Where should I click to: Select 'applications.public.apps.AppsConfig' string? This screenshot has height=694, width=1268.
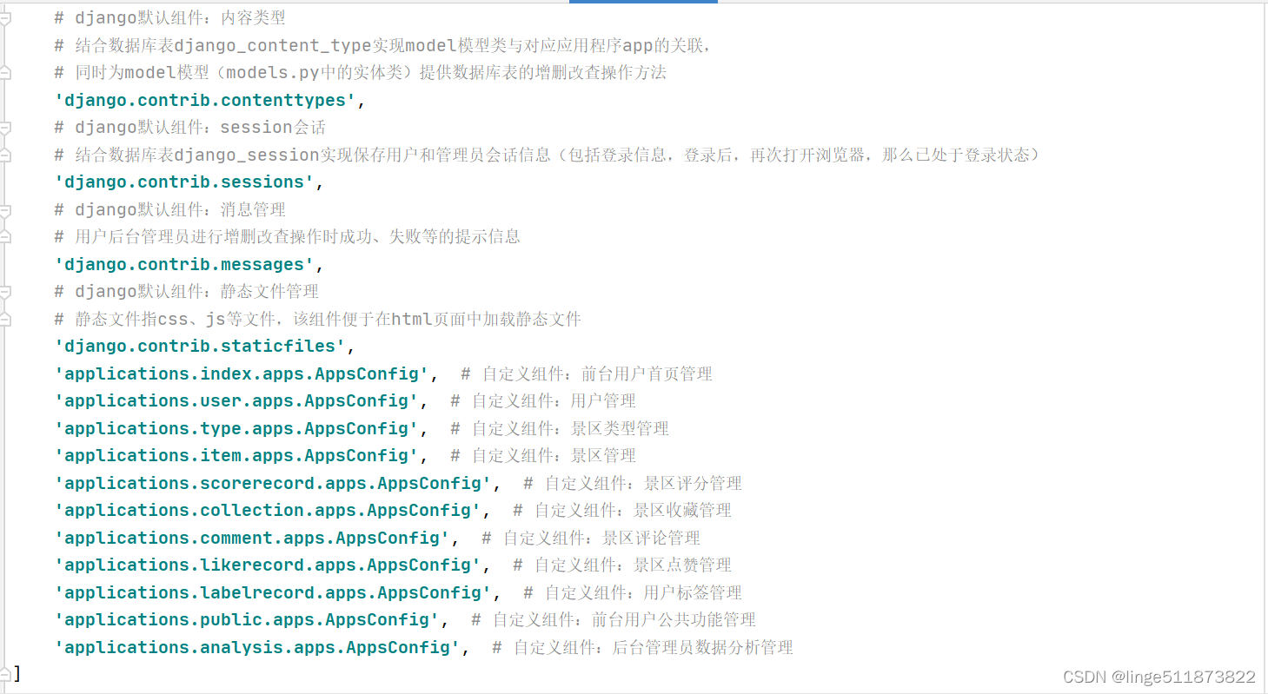(x=247, y=620)
